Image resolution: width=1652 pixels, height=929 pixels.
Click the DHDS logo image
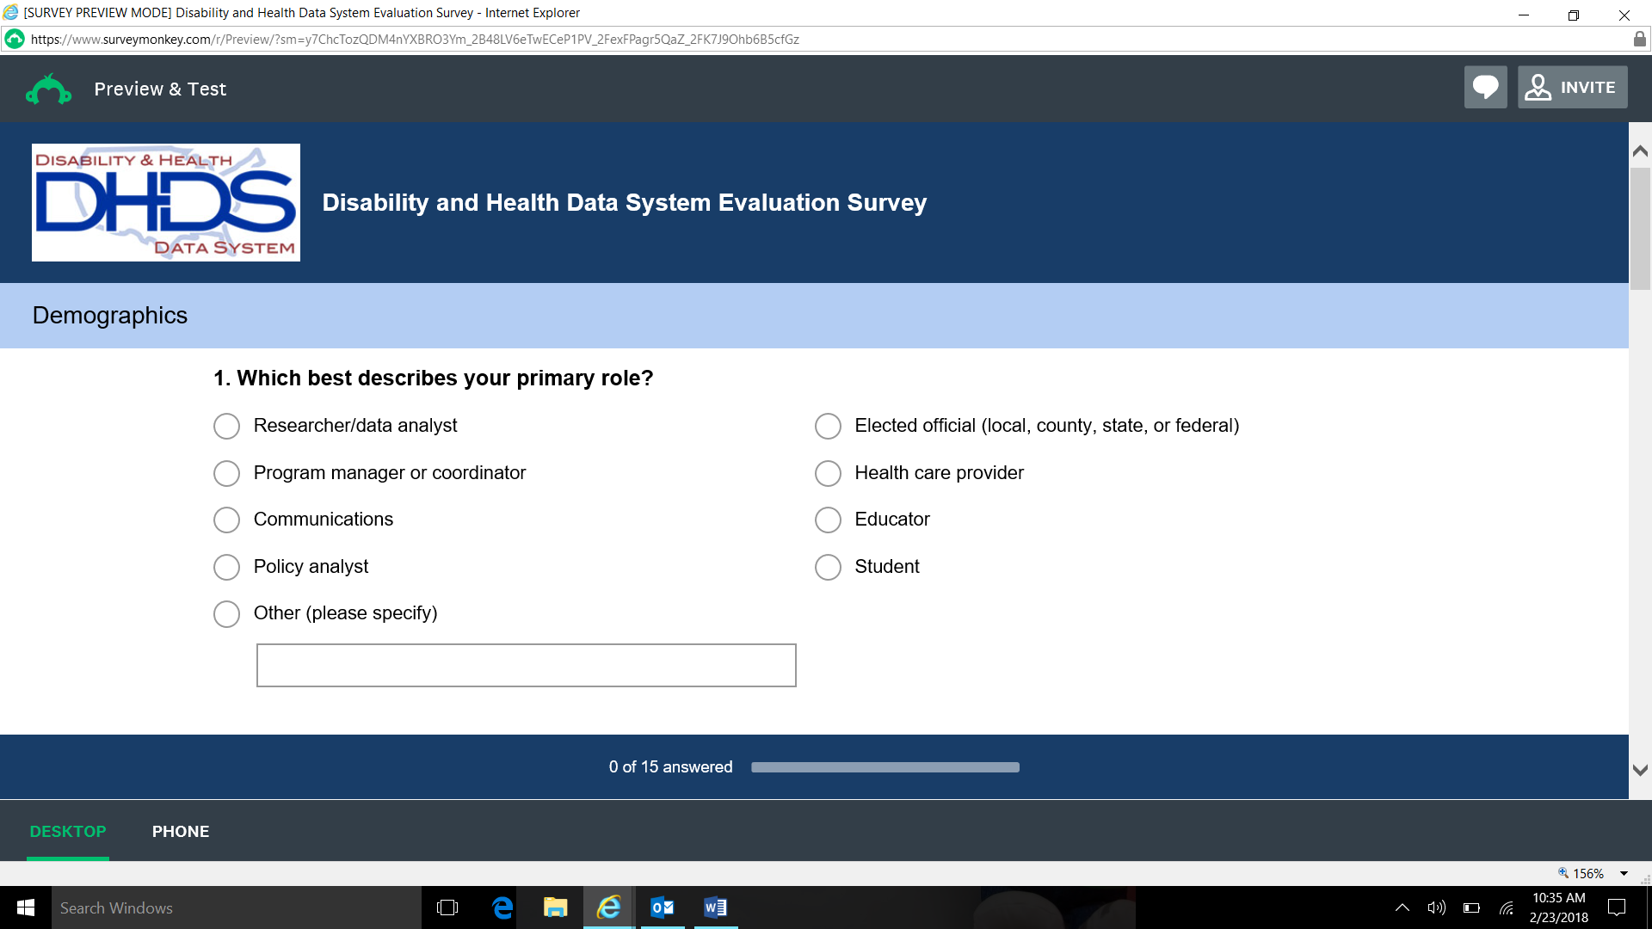[166, 202]
